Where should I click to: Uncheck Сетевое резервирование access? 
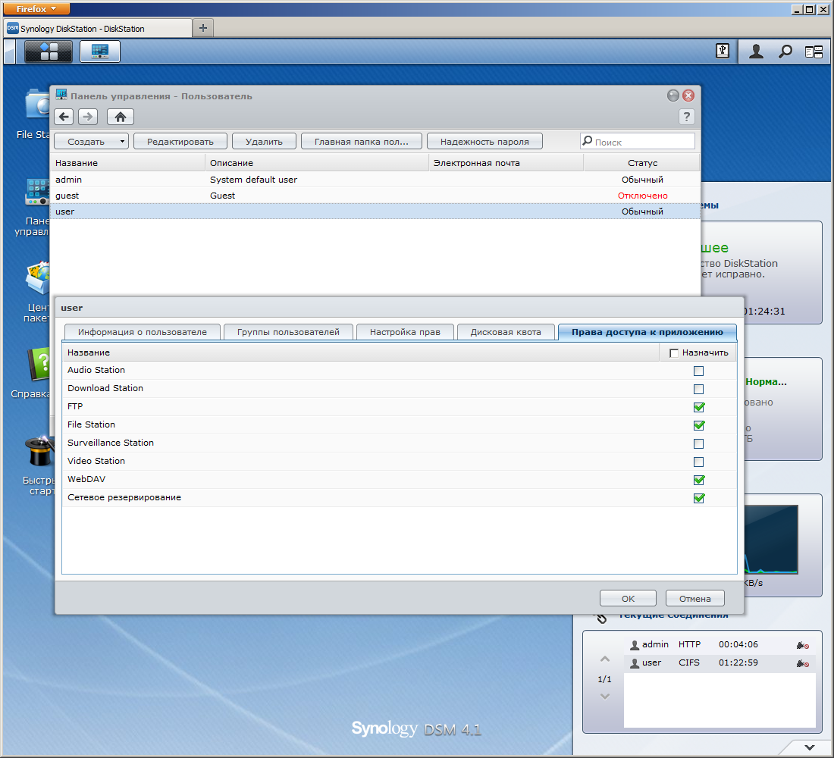(699, 498)
